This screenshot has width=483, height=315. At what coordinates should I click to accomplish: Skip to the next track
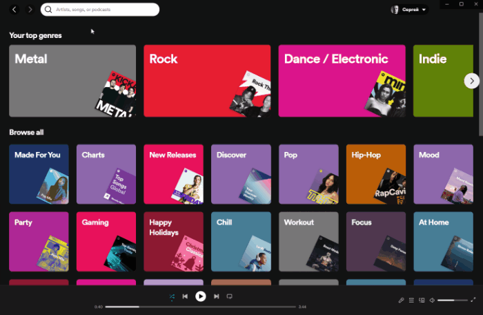[x=217, y=296]
